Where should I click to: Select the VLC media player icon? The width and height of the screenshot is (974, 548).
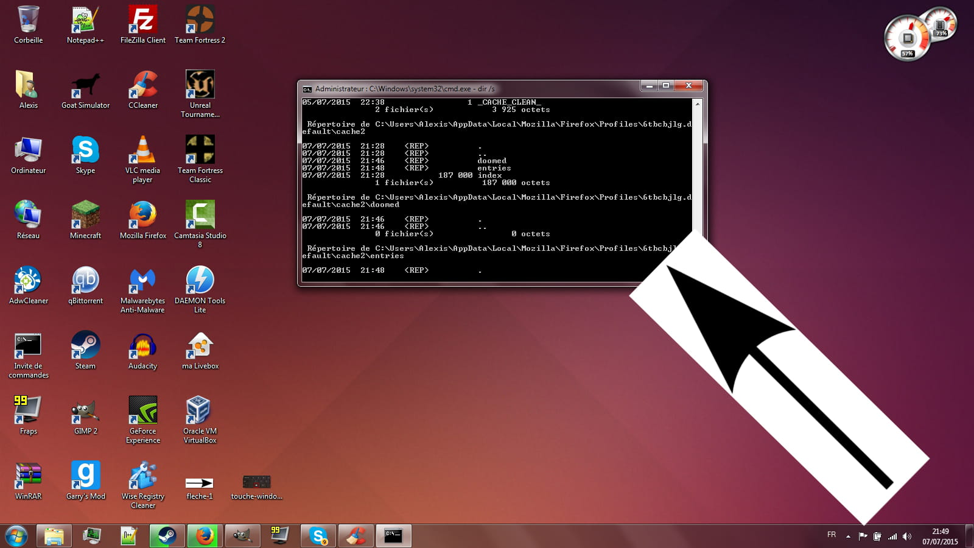pos(142,151)
